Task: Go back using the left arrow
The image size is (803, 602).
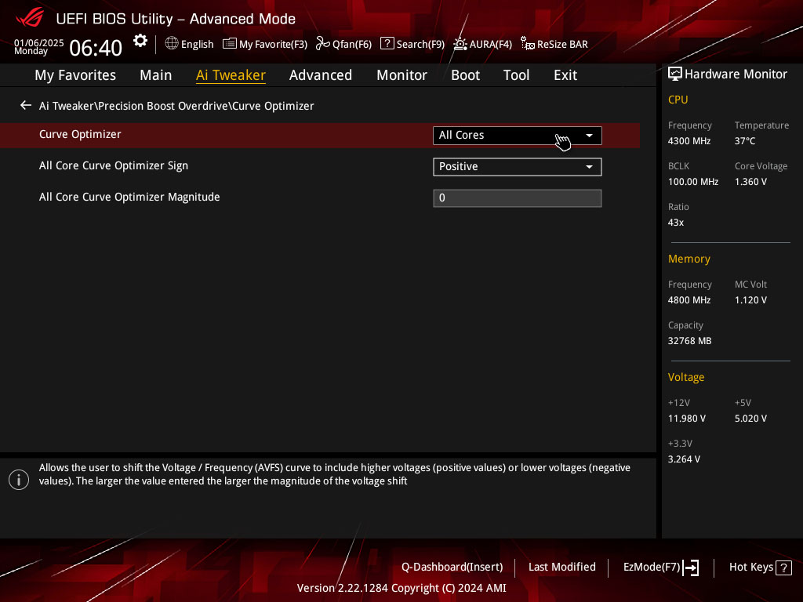Action: [x=26, y=106]
